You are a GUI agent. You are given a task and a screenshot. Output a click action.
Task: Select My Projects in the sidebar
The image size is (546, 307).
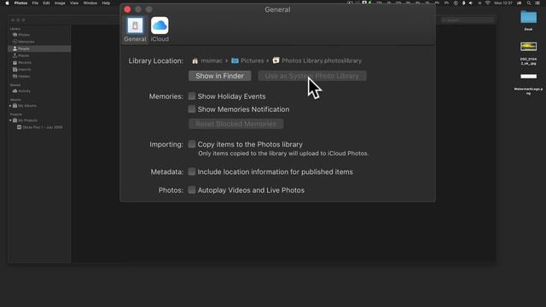click(27, 120)
